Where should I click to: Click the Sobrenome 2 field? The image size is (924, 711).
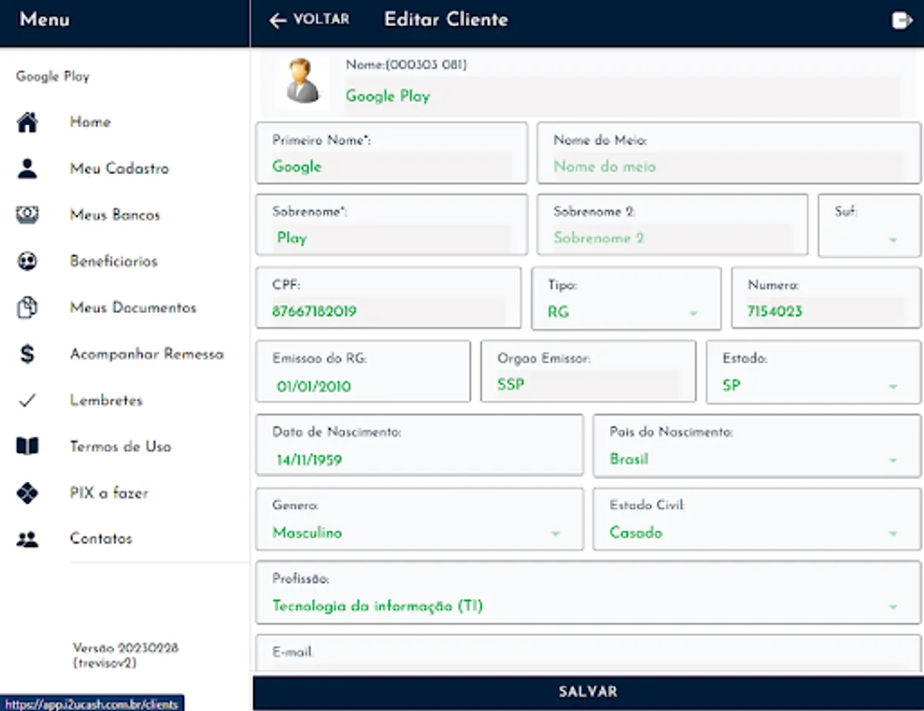pyautogui.click(x=672, y=226)
